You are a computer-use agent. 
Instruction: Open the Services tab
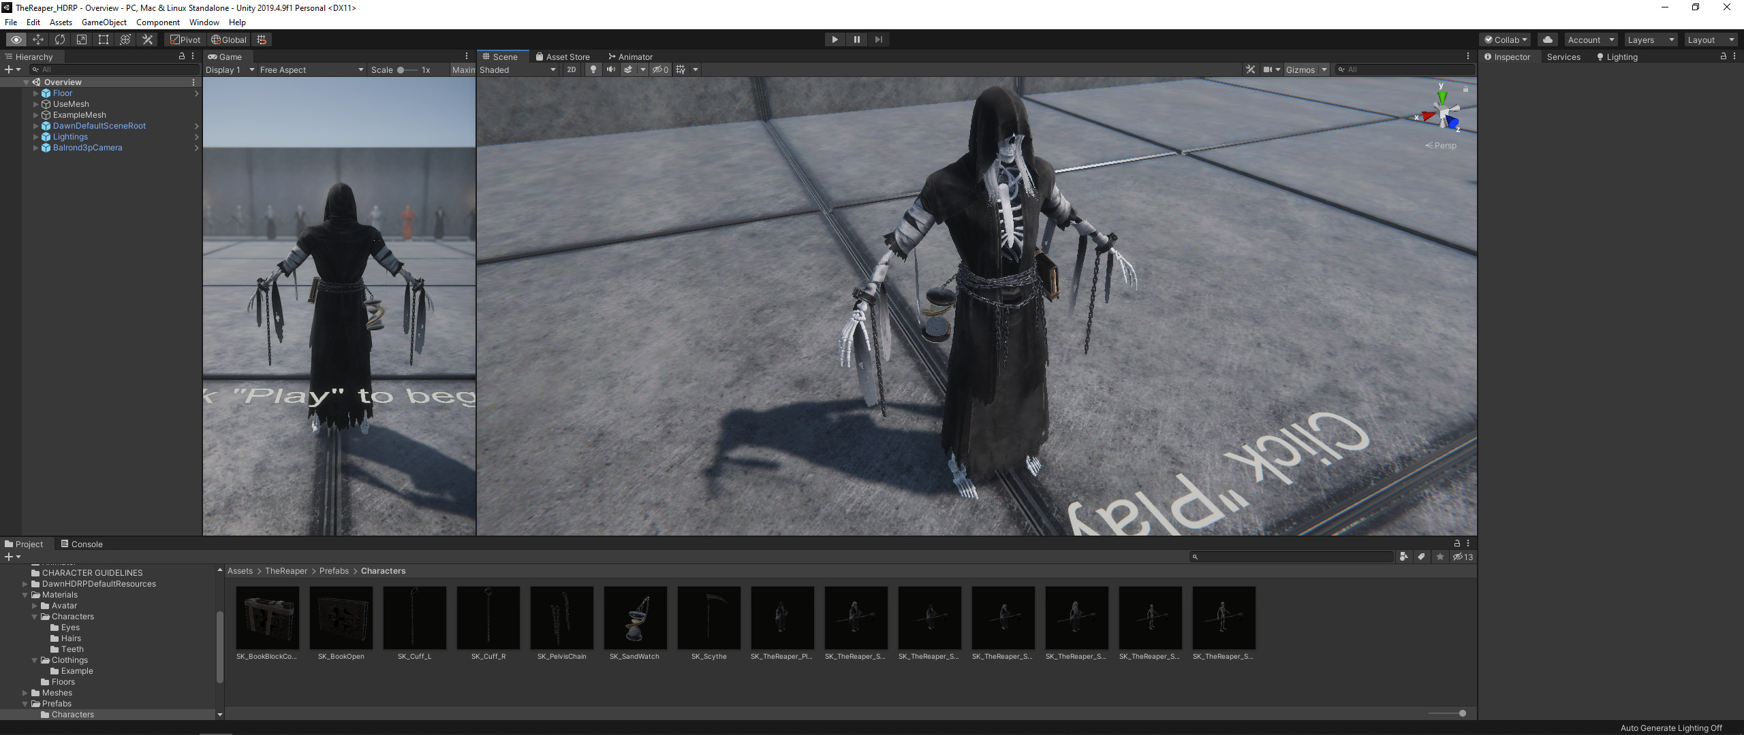1563,57
